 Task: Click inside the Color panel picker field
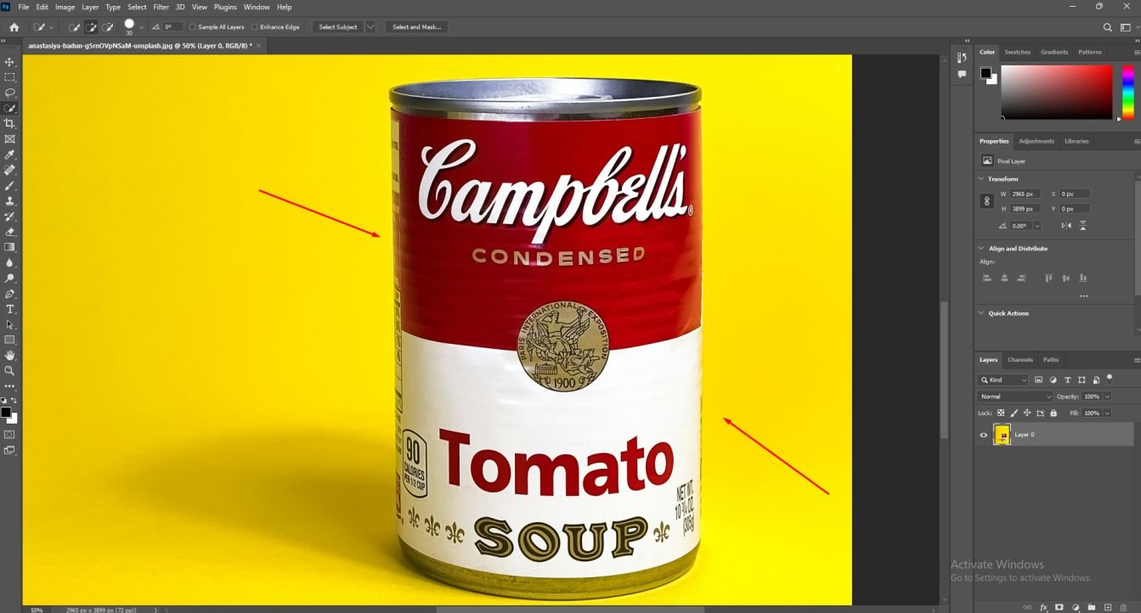click(1056, 92)
